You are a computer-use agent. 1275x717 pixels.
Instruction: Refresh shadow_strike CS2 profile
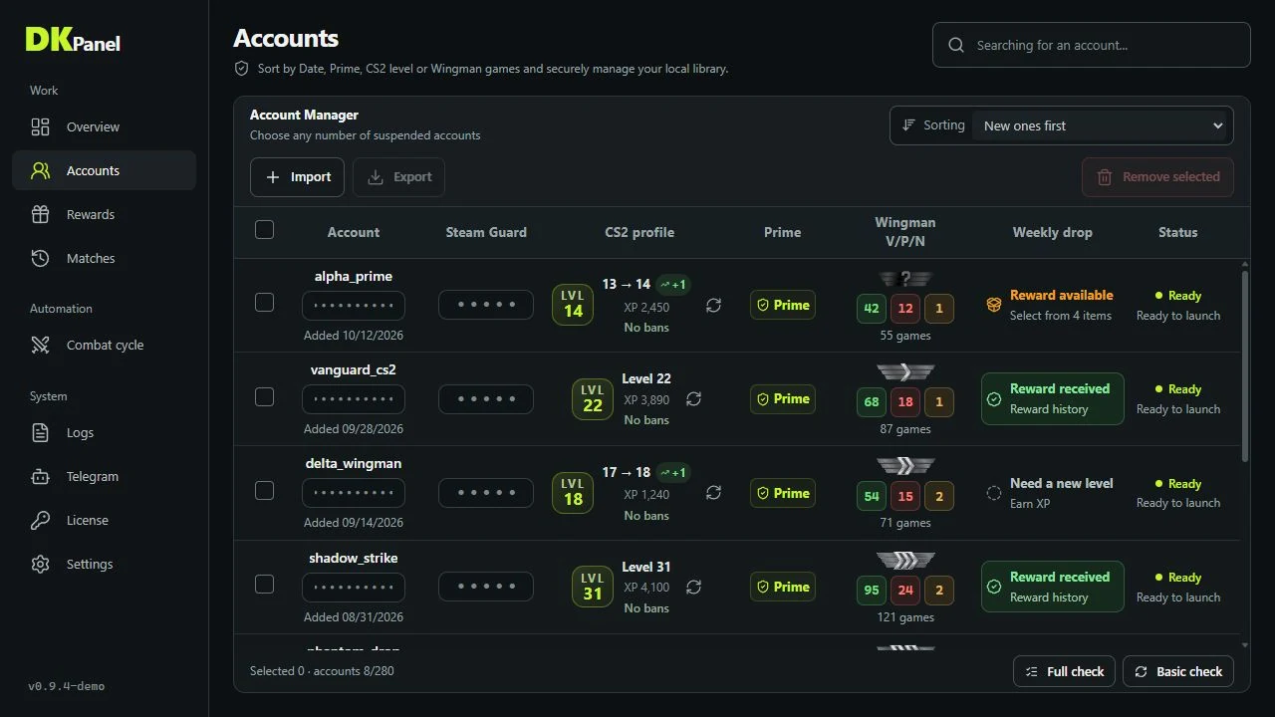pyautogui.click(x=693, y=587)
